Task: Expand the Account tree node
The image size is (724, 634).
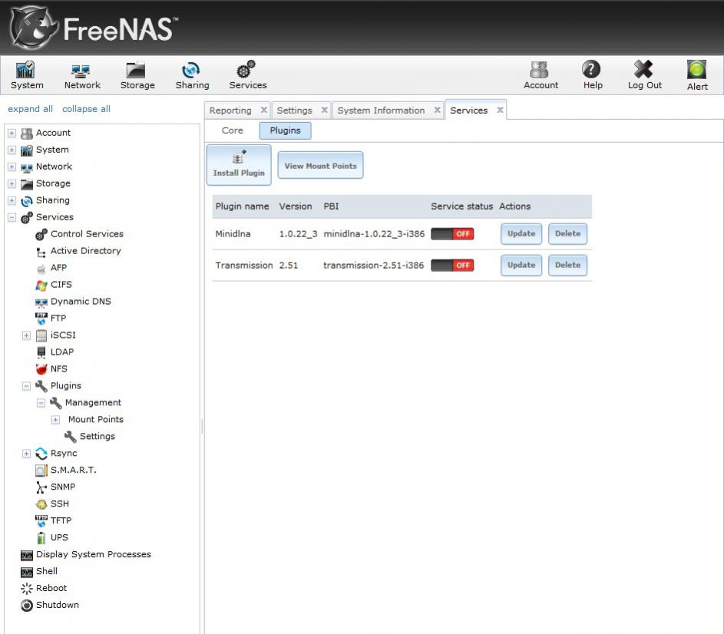Action: coord(12,134)
